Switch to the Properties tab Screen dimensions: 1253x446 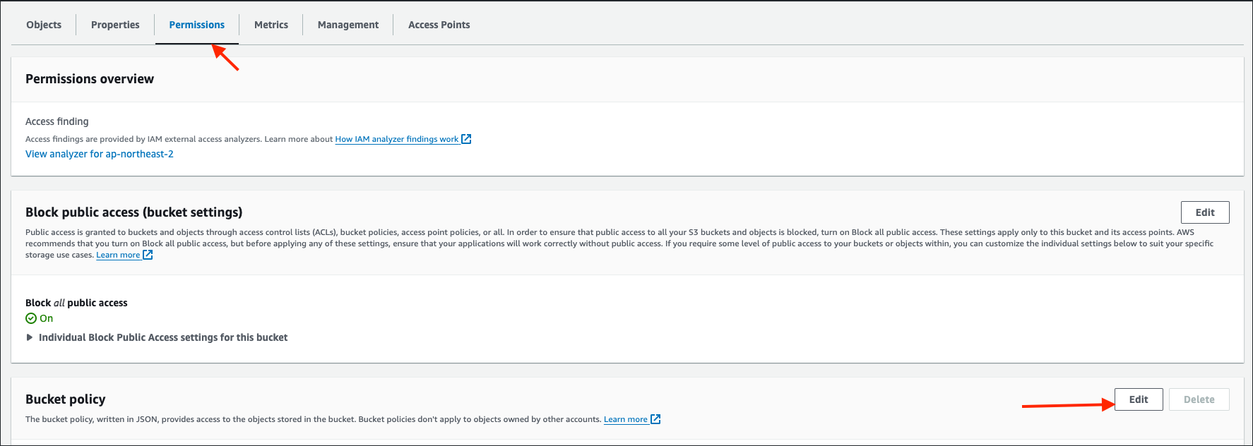click(x=115, y=25)
